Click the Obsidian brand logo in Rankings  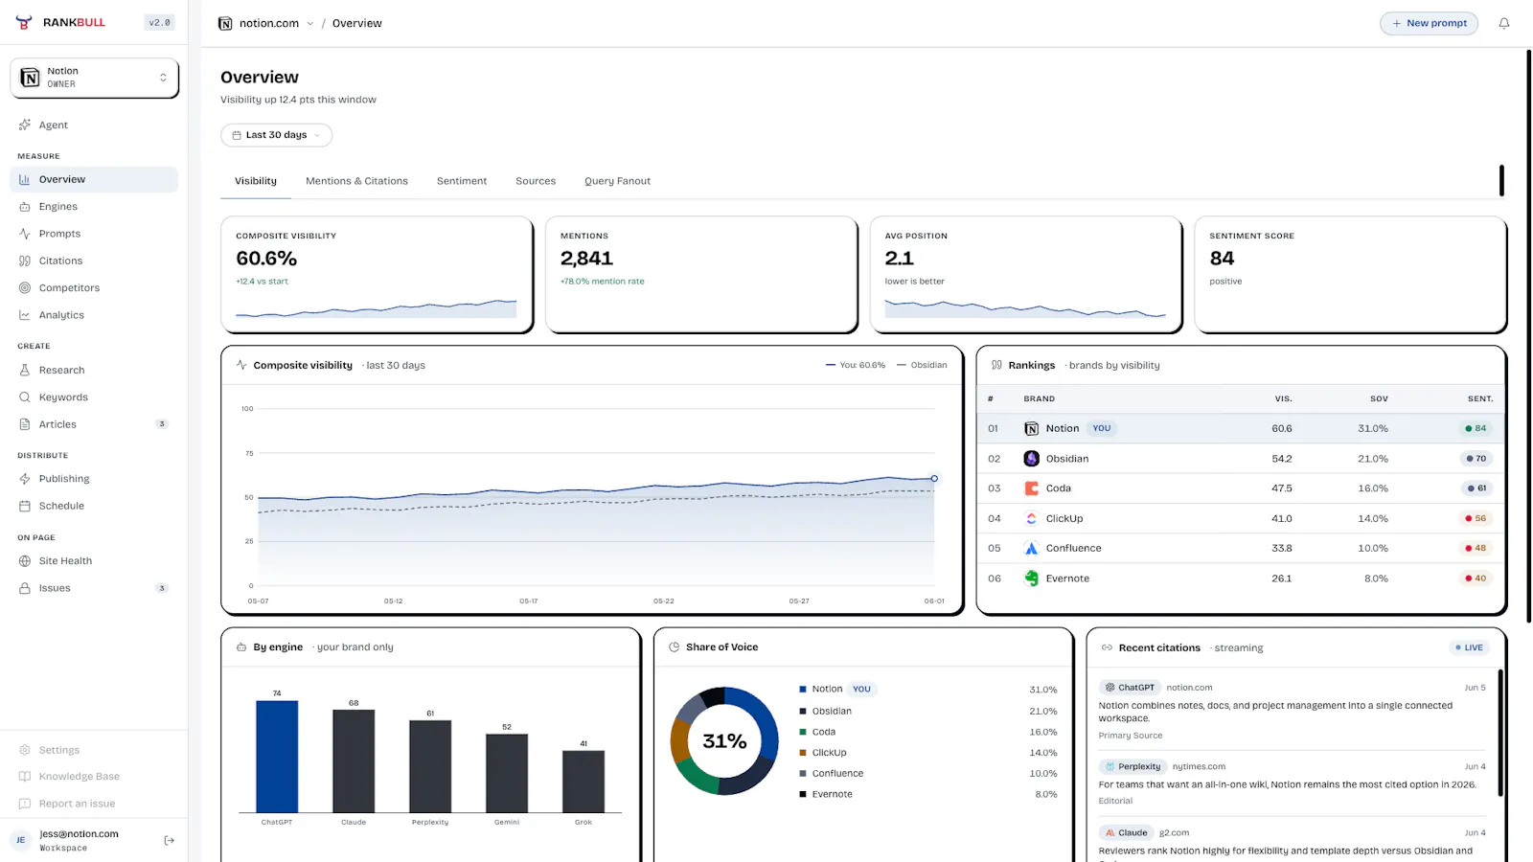(1031, 459)
